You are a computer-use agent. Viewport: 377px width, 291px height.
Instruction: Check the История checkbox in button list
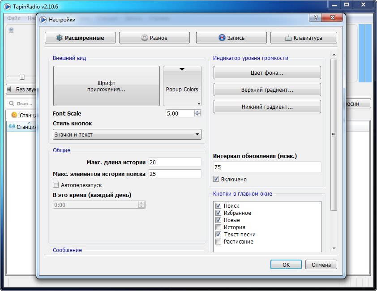point(218,227)
